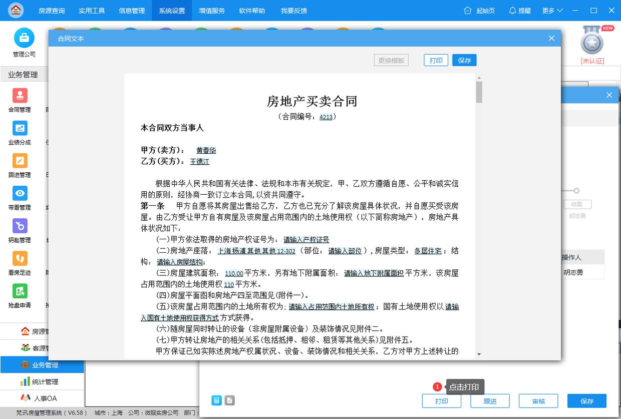Click the 审核 review button
This screenshot has height=419, width=621.
(x=537, y=400)
